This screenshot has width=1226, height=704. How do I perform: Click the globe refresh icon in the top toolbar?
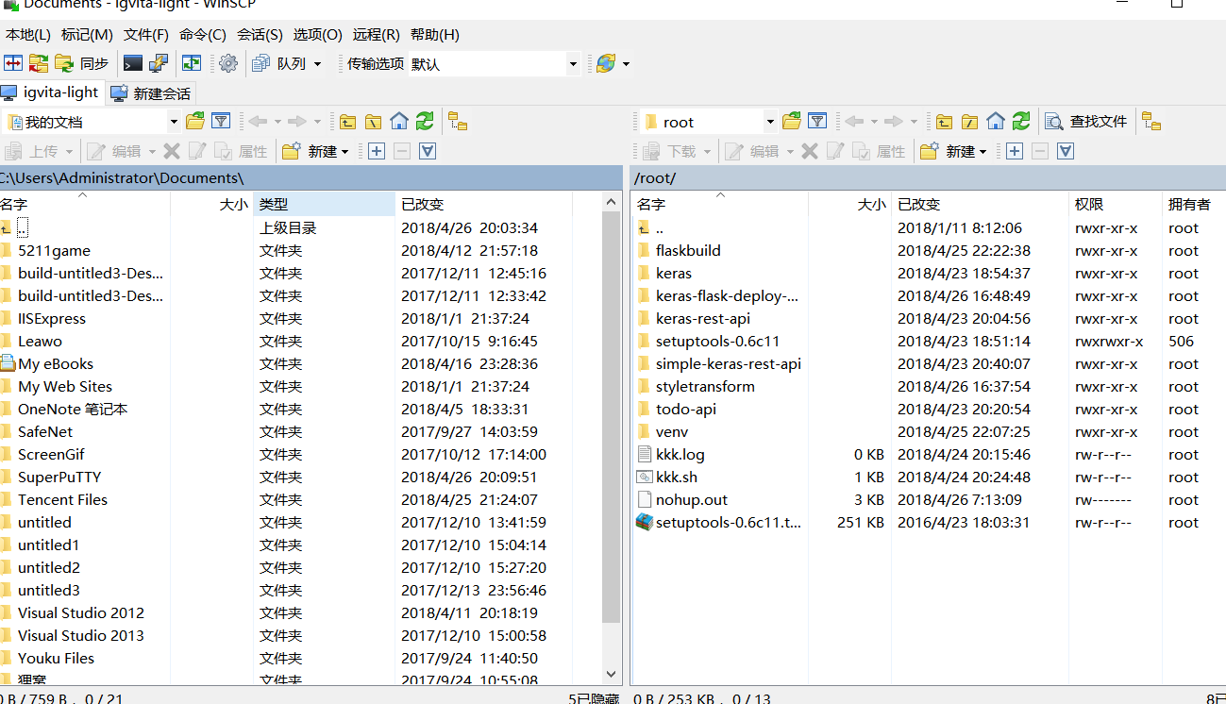[606, 63]
